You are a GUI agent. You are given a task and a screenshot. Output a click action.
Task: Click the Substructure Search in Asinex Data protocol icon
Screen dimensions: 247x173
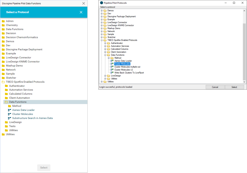tap(9, 118)
